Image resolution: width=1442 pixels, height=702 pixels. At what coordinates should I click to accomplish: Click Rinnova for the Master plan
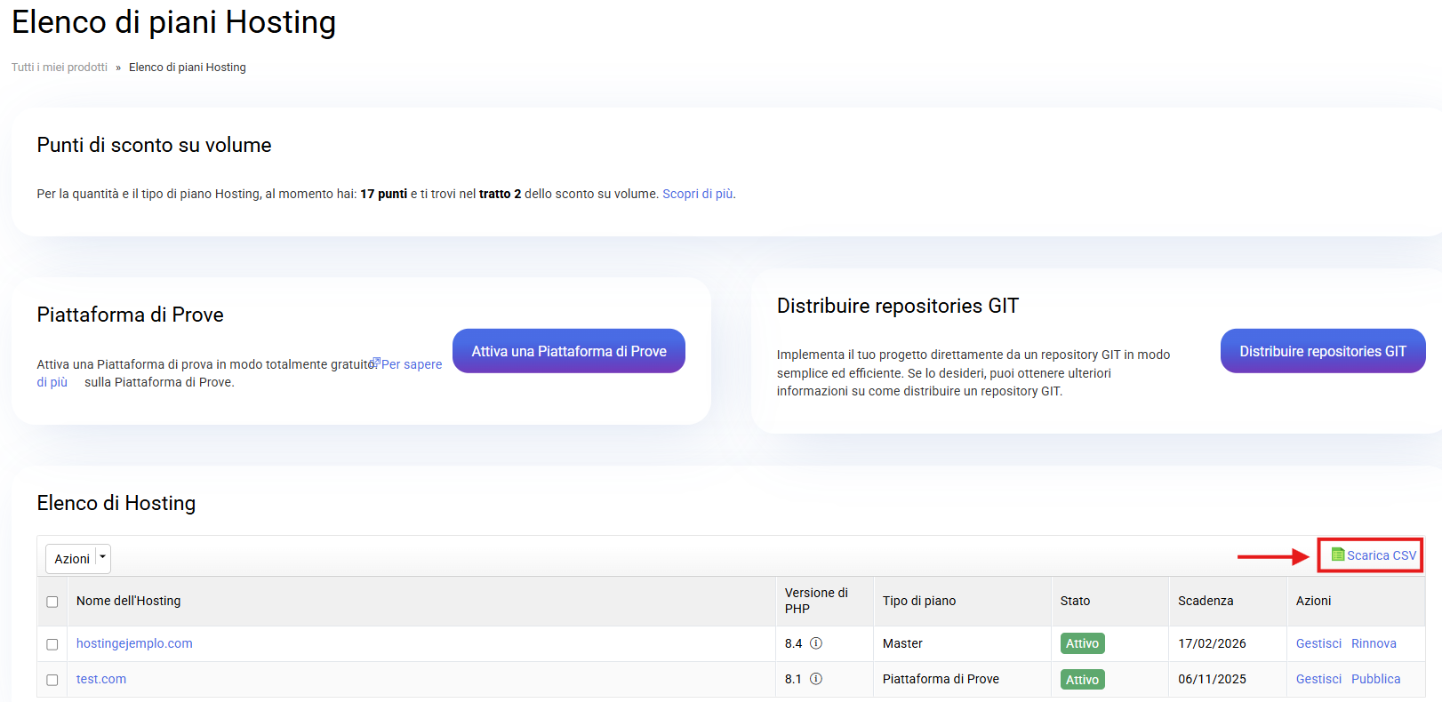(1373, 643)
